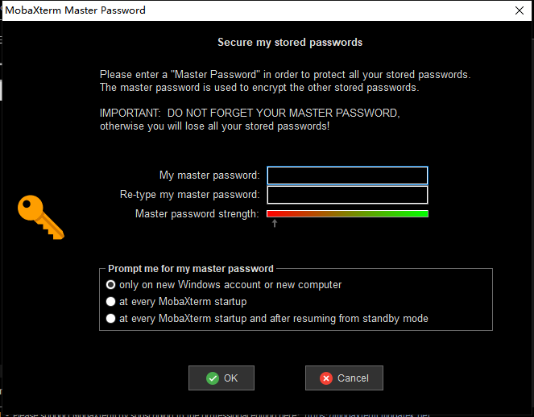534x417 pixels.
Task: Enable prompt after resuming from standby mode
Action: (110, 319)
